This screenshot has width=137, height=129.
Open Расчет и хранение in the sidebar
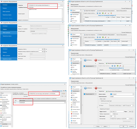coord(5,117)
